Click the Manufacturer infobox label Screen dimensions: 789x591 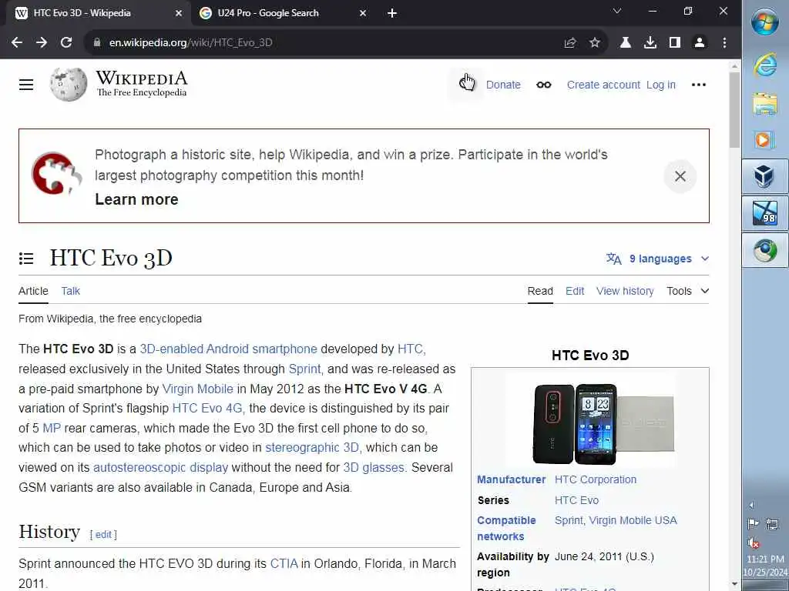coord(512,479)
